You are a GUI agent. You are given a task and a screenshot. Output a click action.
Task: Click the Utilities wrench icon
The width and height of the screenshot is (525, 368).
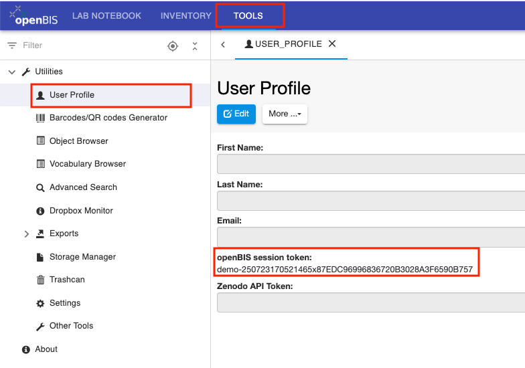click(x=26, y=72)
